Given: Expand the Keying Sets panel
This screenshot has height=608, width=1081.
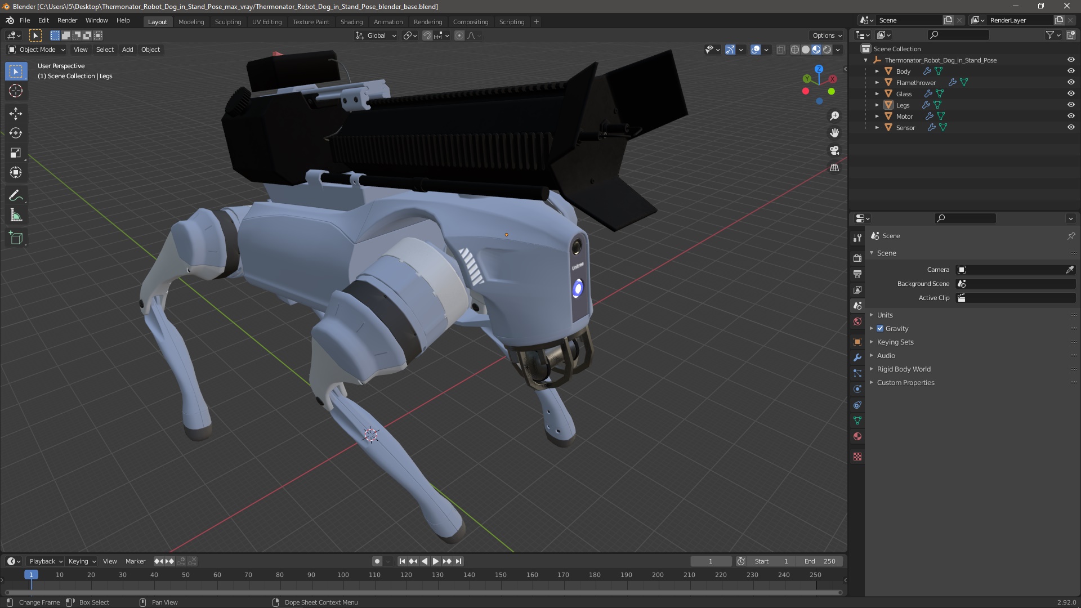Looking at the screenshot, I should coord(895,342).
